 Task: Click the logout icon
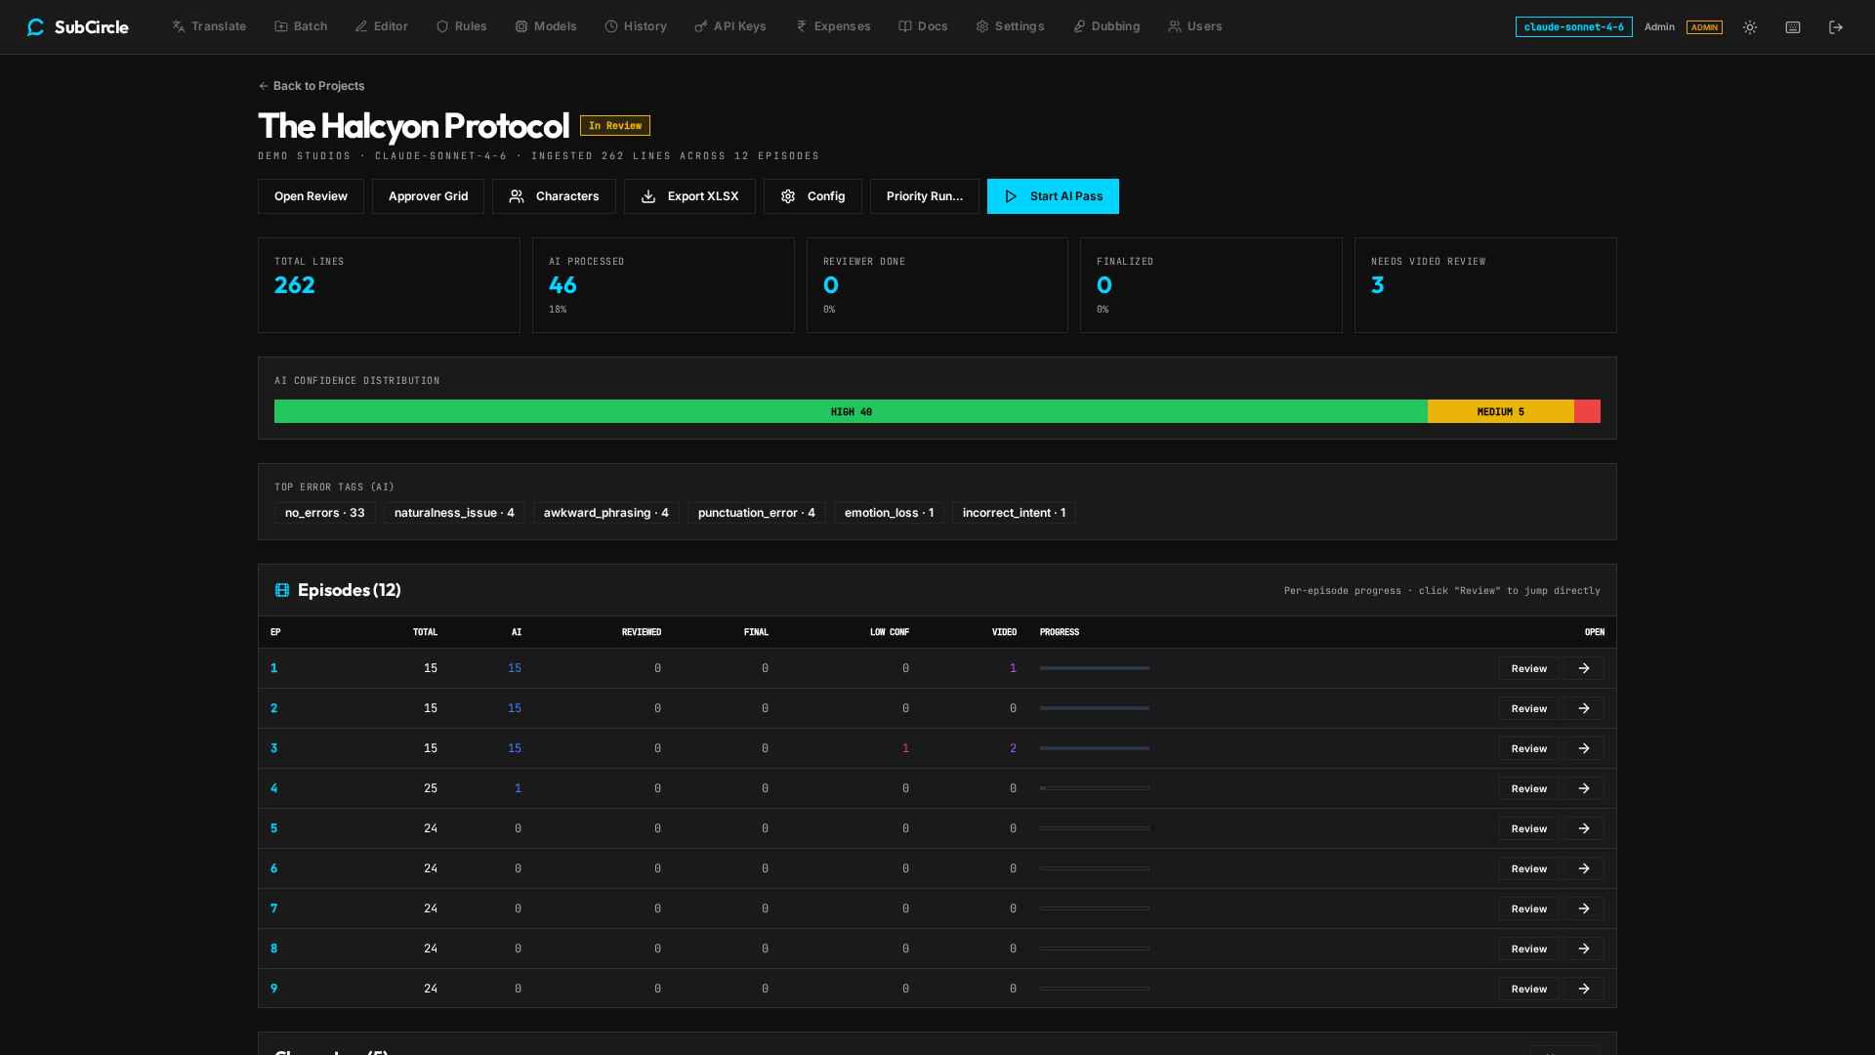(x=1836, y=27)
